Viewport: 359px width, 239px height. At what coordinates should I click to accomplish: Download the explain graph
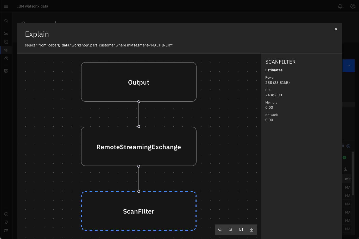[251, 230]
